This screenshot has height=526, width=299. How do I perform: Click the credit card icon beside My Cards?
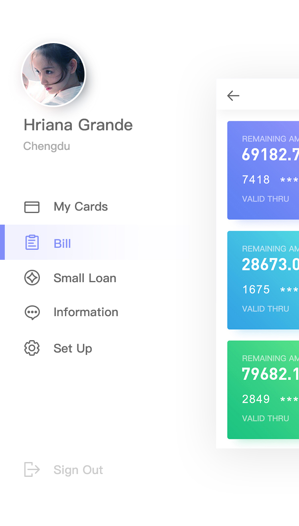[32, 207]
